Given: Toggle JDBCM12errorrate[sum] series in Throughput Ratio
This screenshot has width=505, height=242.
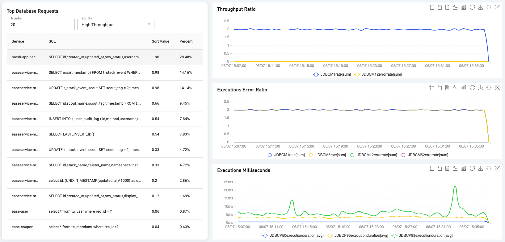Looking at the screenshot, I should (378, 74).
